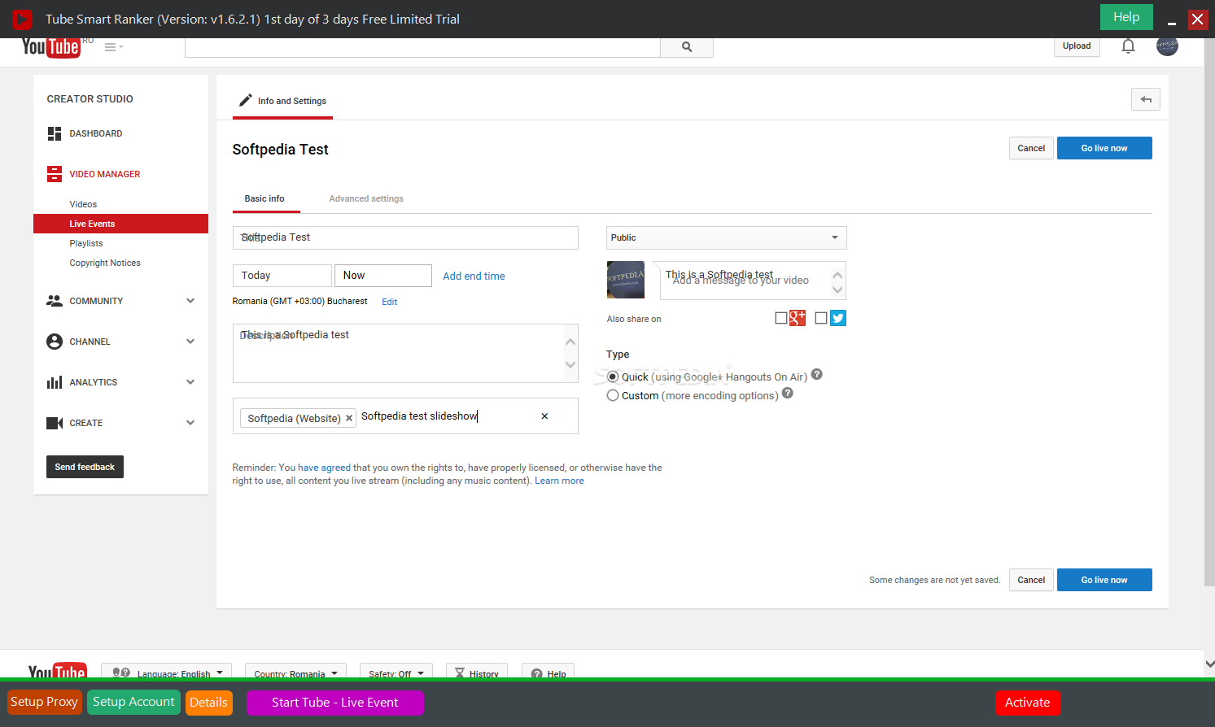Open help for Custom type option
The image size is (1215, 727).
787,394
